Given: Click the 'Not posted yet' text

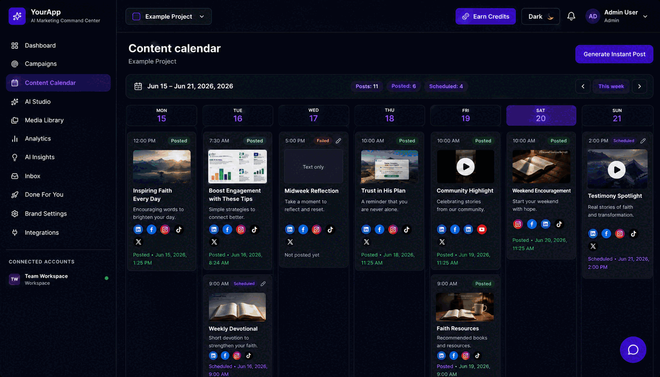Looking at the screenshot, I should pos(302,255).
